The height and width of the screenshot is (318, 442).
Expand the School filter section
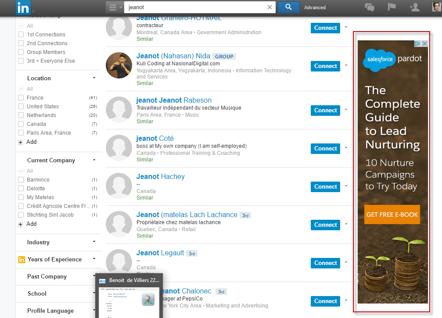(x=94, y=293)
